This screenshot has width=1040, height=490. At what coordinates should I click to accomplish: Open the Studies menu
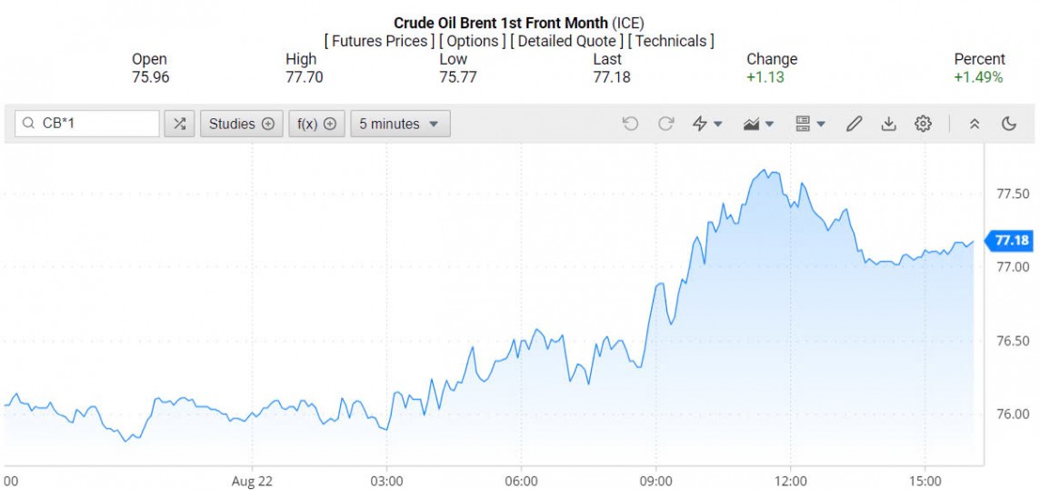(x=241, y=124)
